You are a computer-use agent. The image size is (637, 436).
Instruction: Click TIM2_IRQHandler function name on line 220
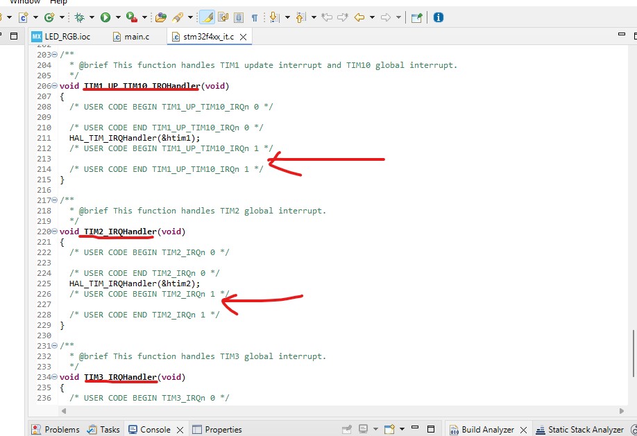point(120,232)
